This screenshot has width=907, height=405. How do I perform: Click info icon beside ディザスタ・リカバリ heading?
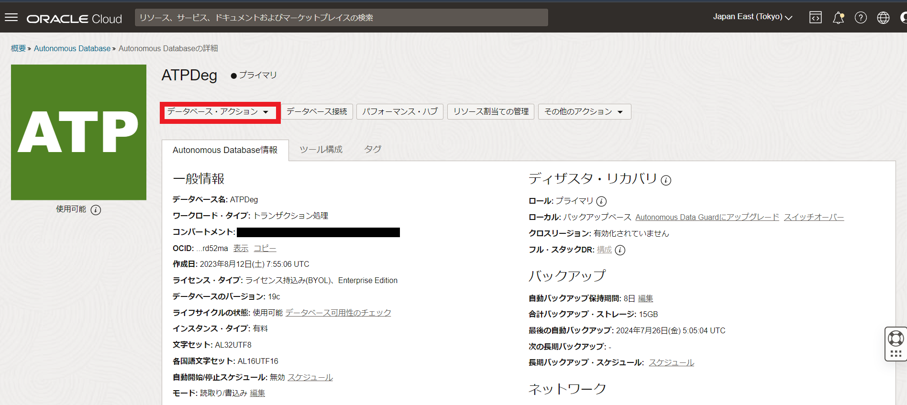(x=666, y=180)
